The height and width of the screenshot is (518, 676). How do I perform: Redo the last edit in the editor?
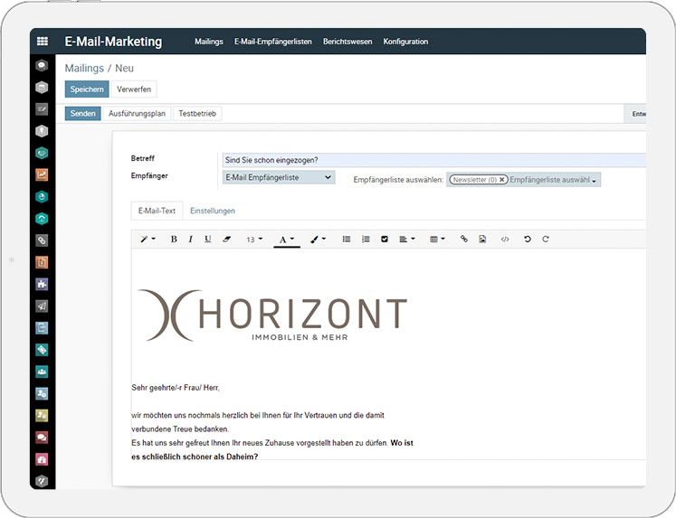click(x=546, y=240)
